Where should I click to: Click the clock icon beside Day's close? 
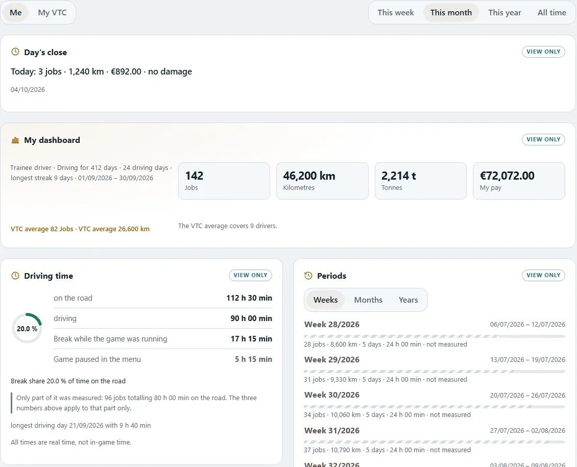[15, 52]
